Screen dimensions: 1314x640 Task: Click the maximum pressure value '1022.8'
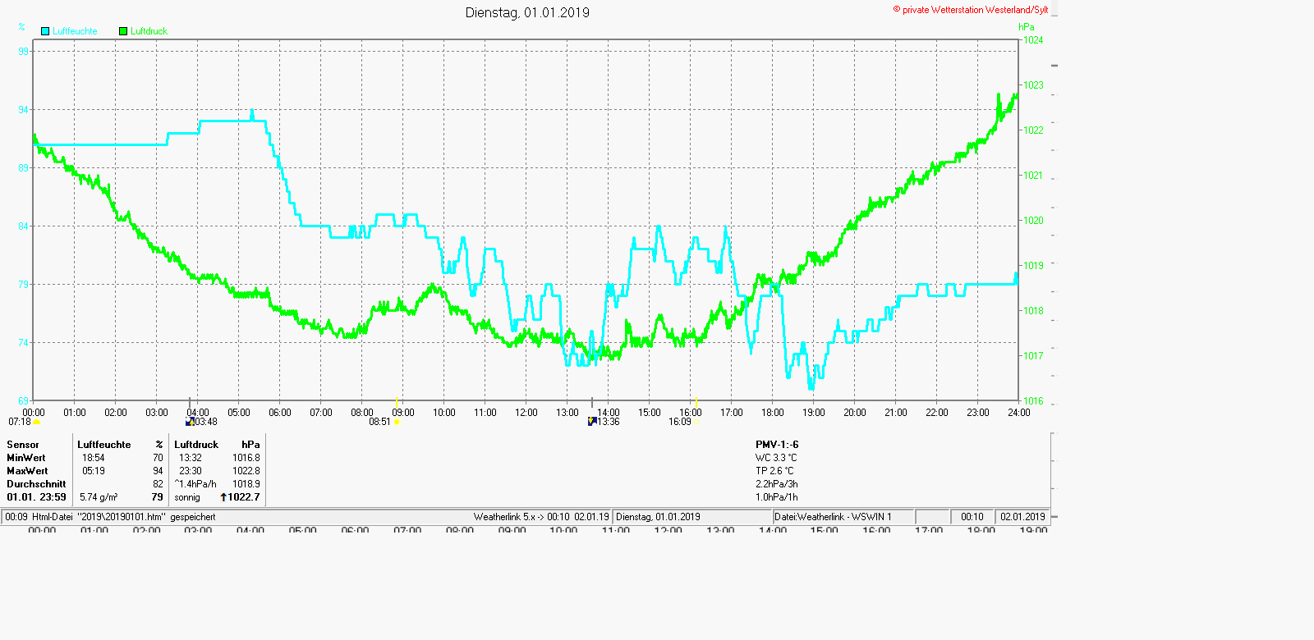(x=246, y=471)
